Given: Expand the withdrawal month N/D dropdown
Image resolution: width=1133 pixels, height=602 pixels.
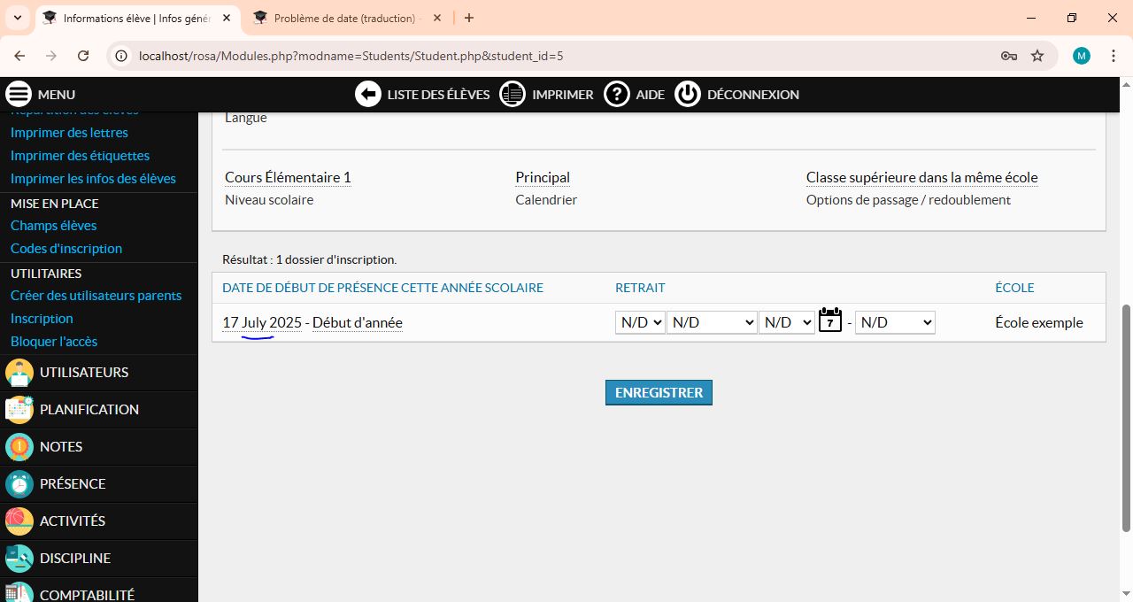Looking at the screenshot, I should coord(712,322).
